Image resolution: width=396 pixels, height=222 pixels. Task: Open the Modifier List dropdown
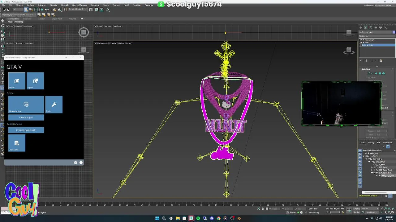pos(377,36)
